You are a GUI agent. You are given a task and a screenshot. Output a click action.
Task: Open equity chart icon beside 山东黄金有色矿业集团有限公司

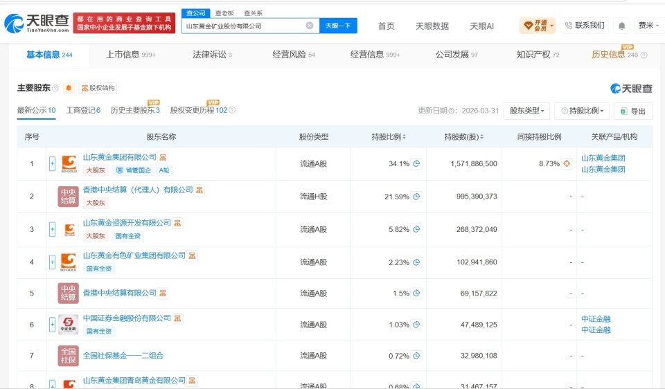click(x=192, y=255)
